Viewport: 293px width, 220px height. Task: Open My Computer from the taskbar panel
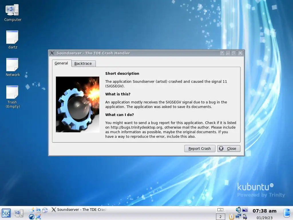pyautogui.click(x=19, y=213)
